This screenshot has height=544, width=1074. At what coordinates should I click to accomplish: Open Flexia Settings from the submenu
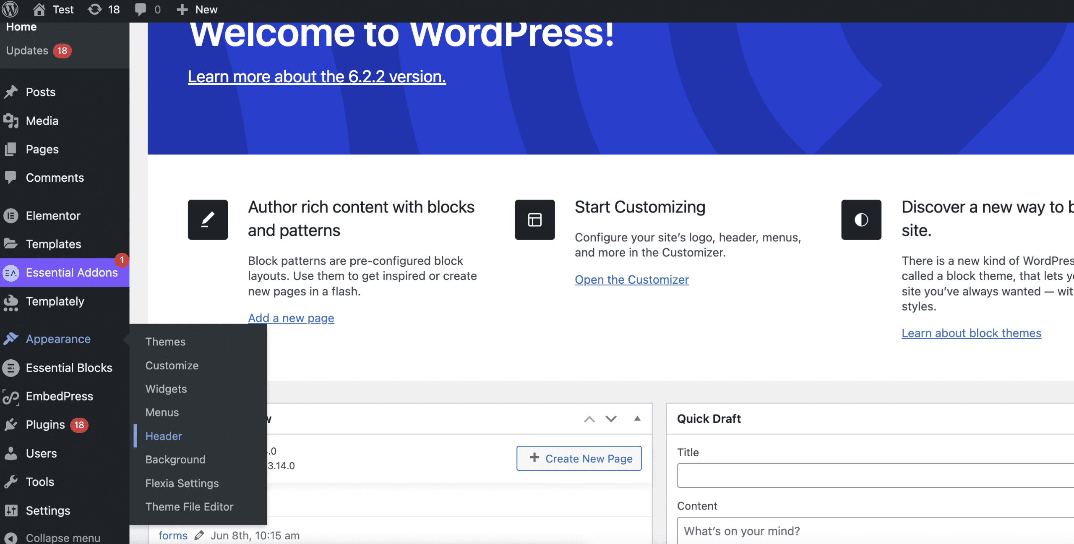tap(182, 483)
